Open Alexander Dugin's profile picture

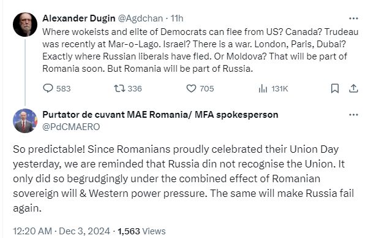pos(25,25)
